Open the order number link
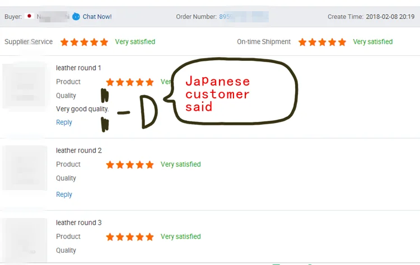The image size is (420, 265). pyautogui.click(x=244, y=17)
